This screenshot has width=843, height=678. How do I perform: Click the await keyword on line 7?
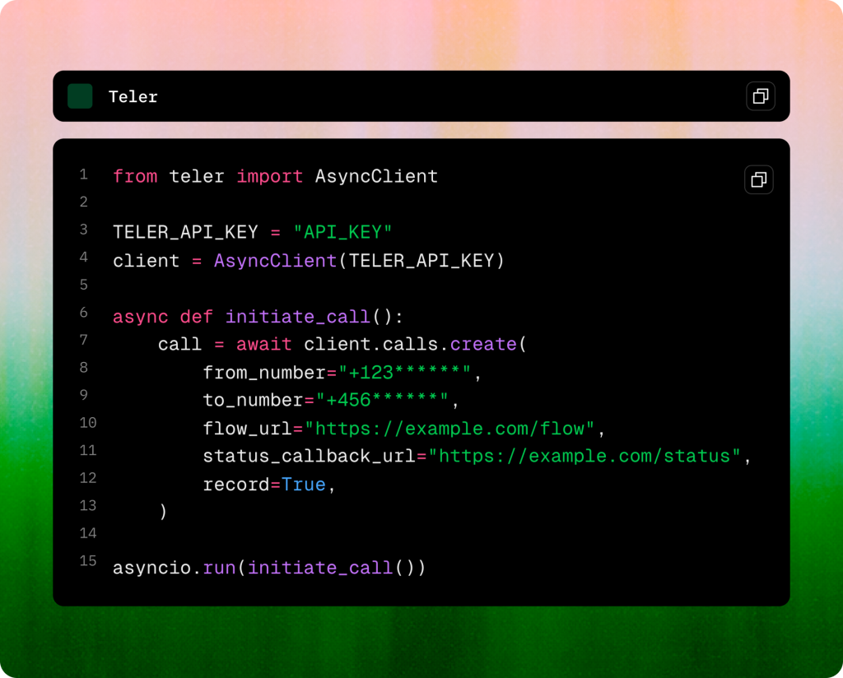[263, 344]
